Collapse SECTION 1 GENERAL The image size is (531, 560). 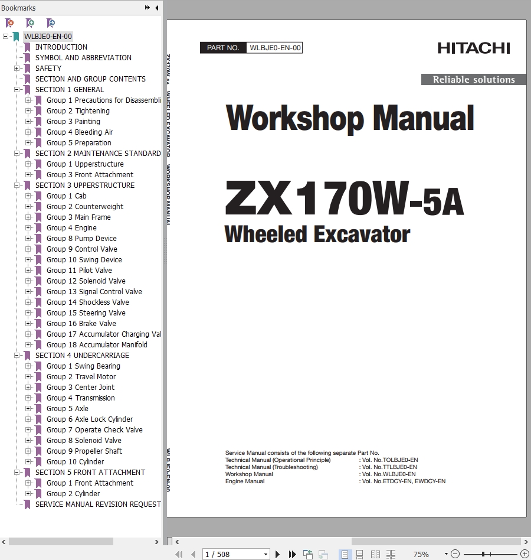(17, 90)
